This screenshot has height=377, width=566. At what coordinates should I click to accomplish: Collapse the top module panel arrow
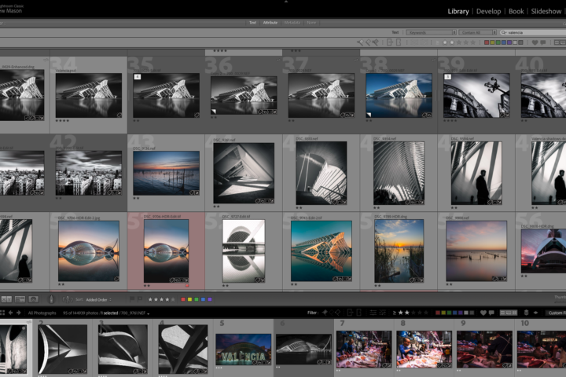point(286,2)
